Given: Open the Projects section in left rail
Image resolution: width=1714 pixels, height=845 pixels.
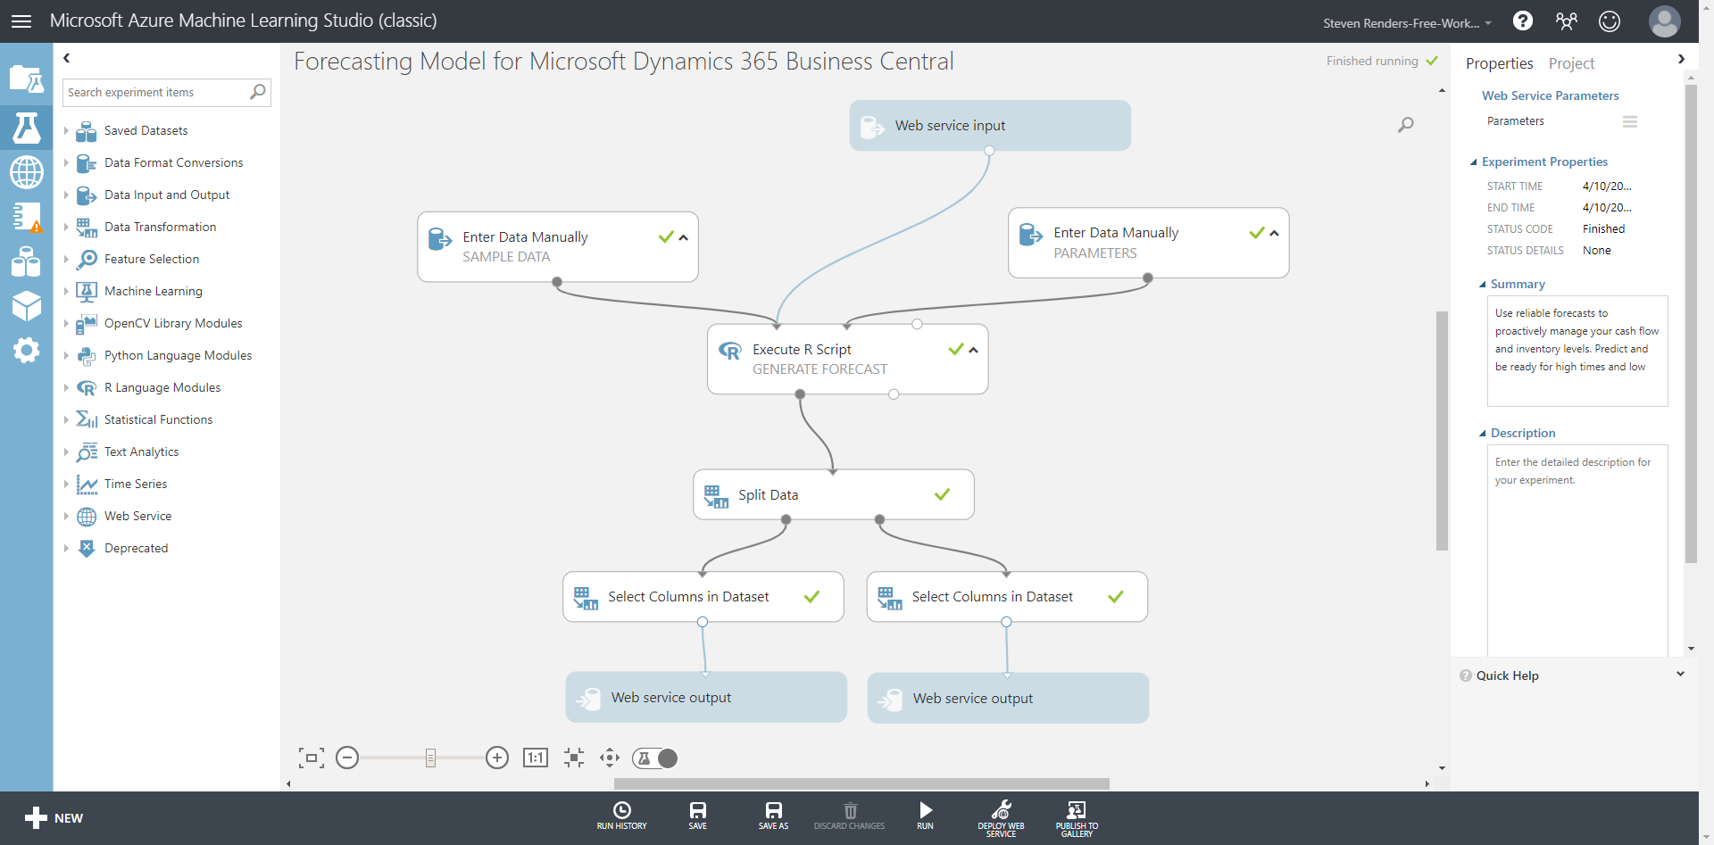Looking at the screenshot, I should point(26,79).
